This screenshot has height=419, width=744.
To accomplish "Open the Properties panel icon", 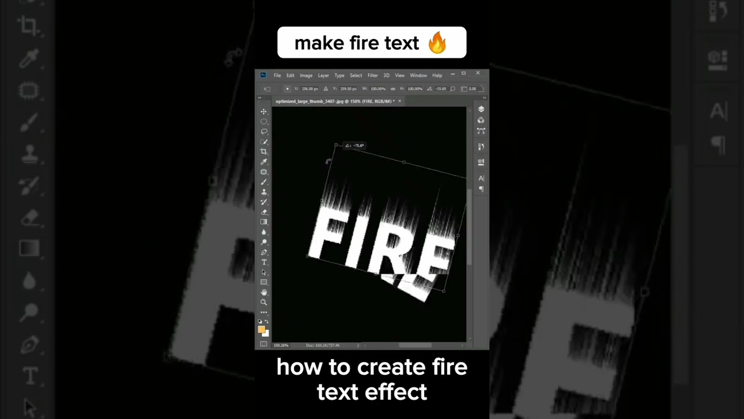I will click(x=481, y=162).
